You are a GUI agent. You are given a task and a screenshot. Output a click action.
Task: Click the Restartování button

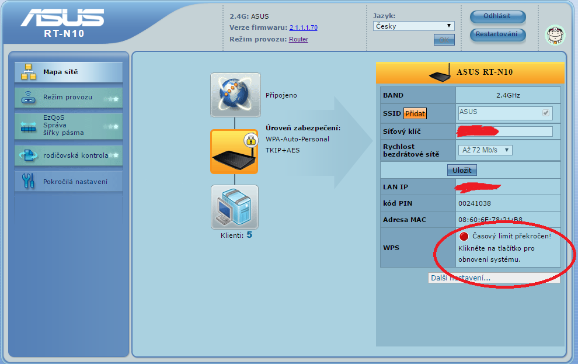[x=497, y=34]
